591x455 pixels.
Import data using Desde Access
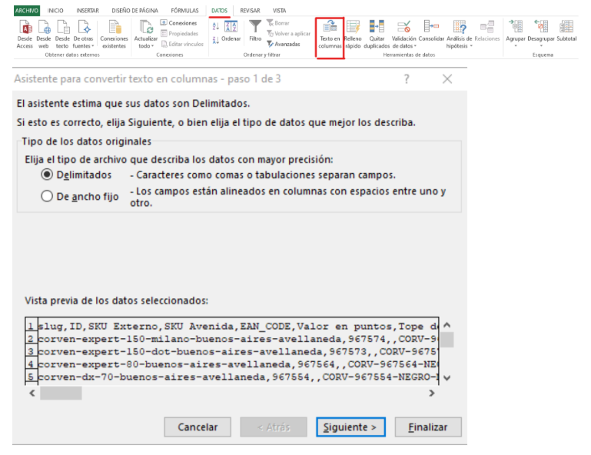tap(25, 28)
